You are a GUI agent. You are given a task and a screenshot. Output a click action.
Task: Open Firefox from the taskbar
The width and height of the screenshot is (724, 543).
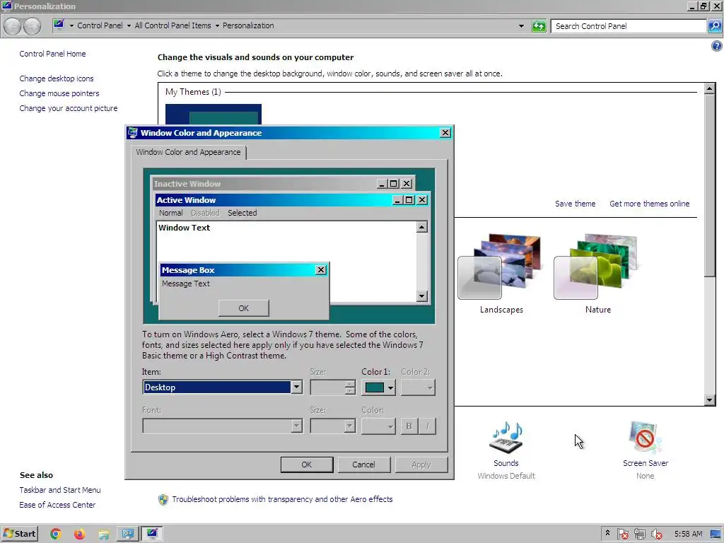tap(79, 534)
